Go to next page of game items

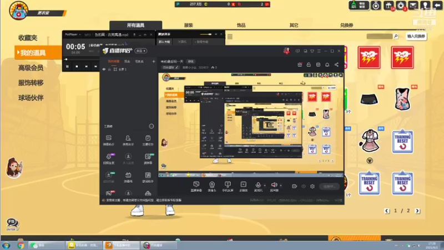417,211
